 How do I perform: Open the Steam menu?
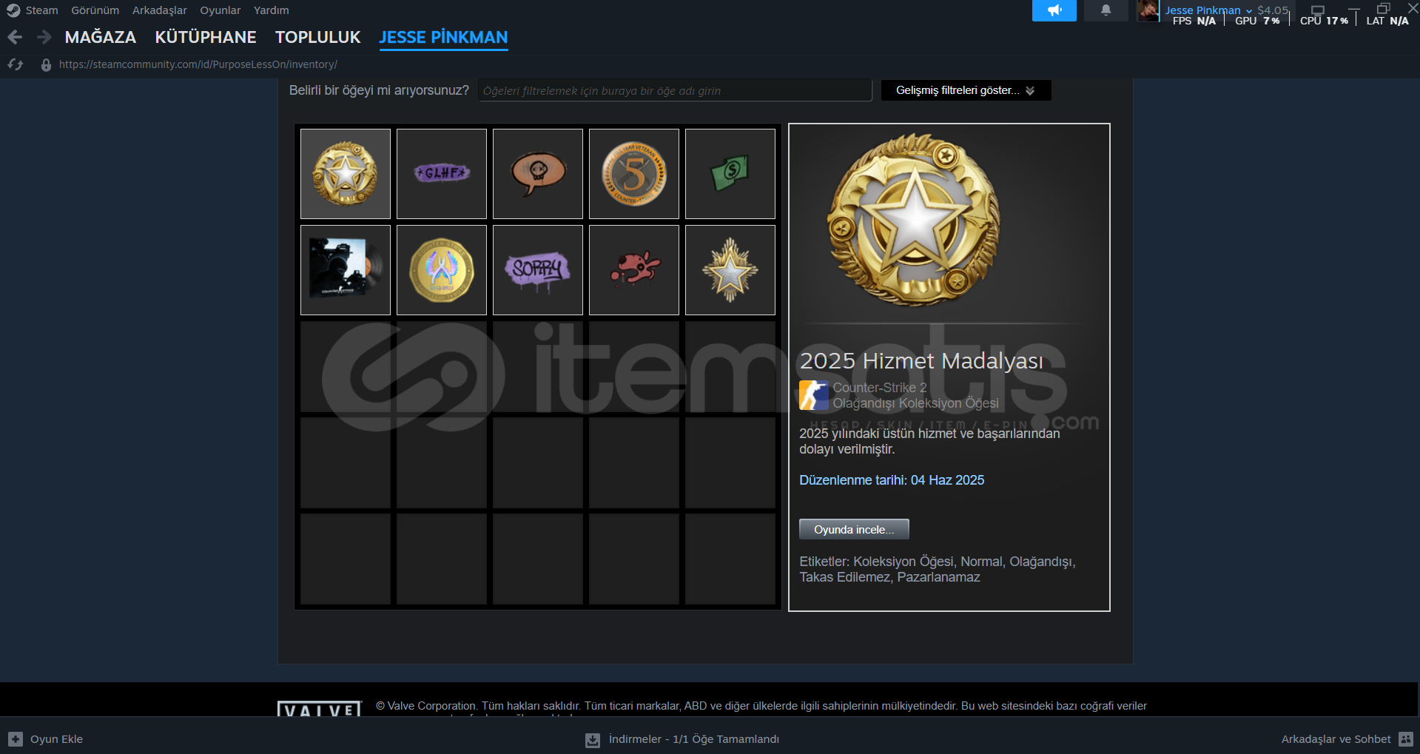41,10
